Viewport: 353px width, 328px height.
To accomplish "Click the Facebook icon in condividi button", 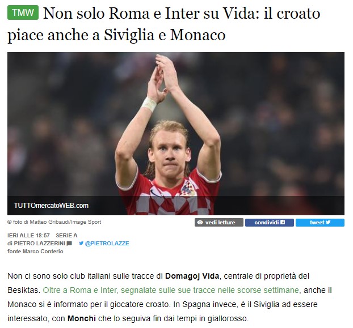I will coord(283,222).
